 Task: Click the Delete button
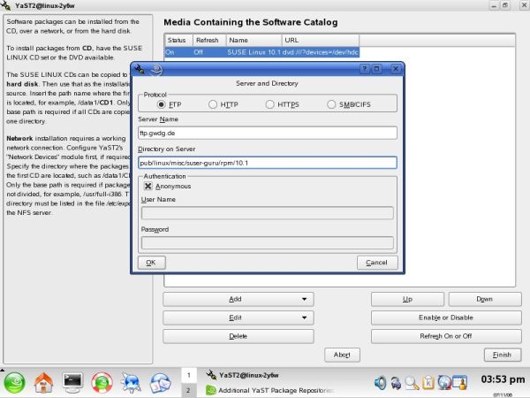[238, 336]
